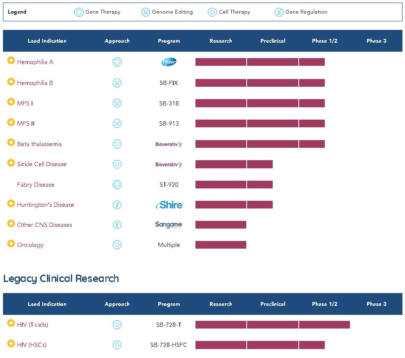Click the SB-318 program progress bar
405x358 pixels.
pos(260,103)
